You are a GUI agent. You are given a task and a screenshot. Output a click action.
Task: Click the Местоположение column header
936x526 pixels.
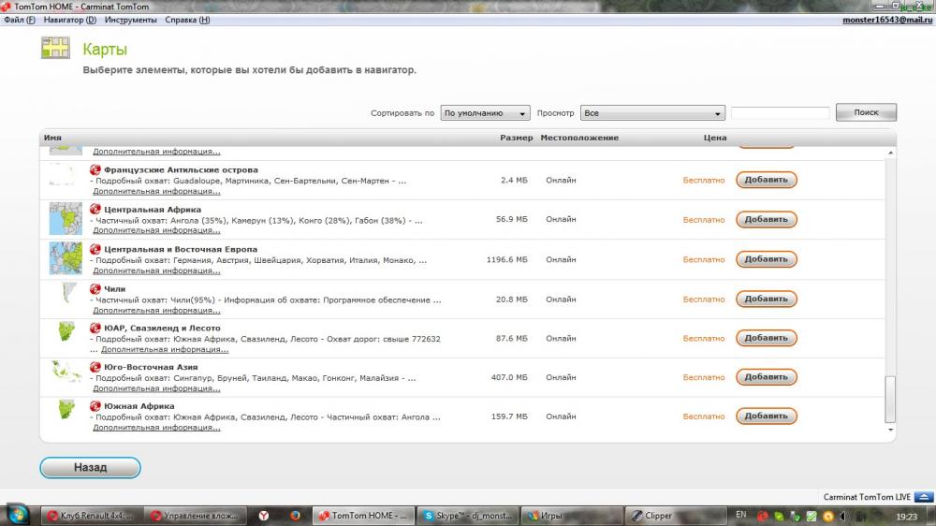tap(579, 138)
